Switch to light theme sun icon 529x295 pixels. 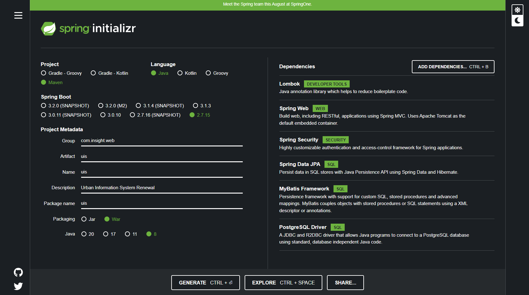point(517,10)
